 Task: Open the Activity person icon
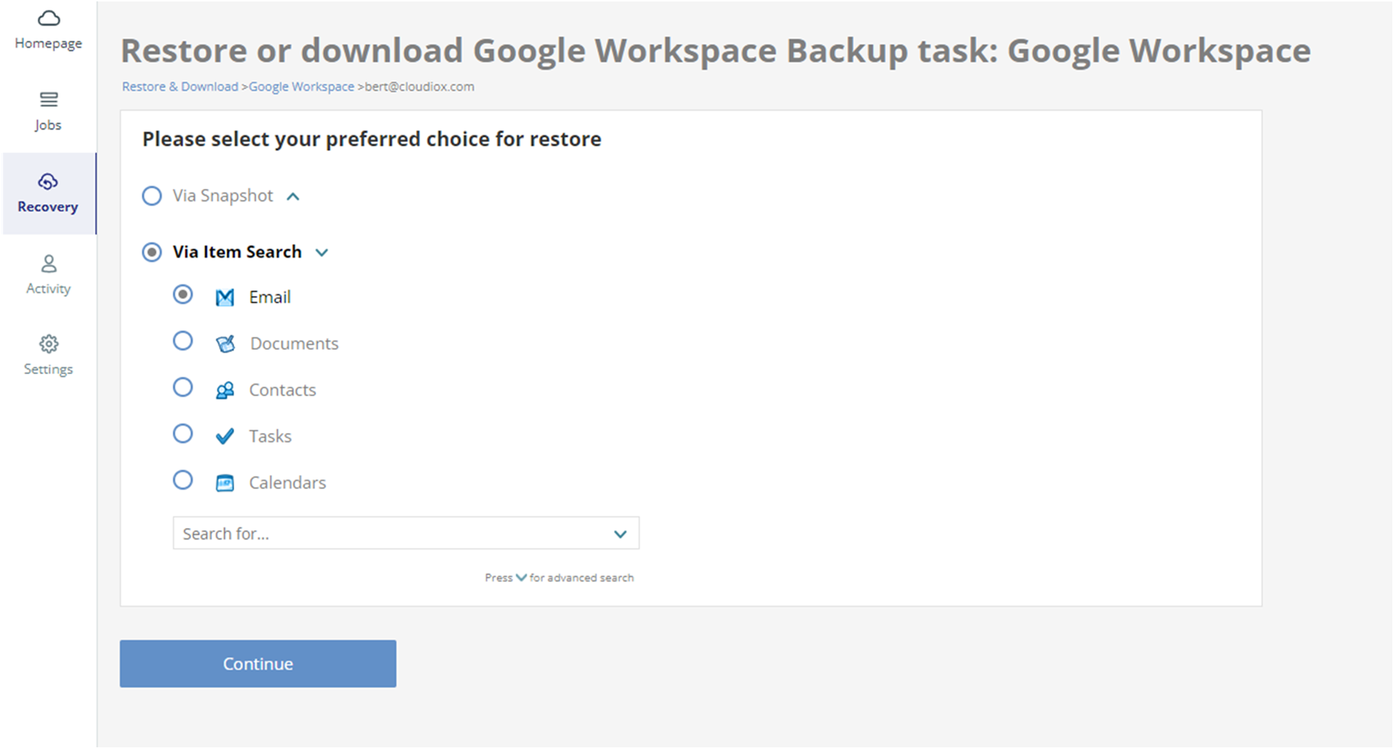pyautogui.click(x=49, y=263)
